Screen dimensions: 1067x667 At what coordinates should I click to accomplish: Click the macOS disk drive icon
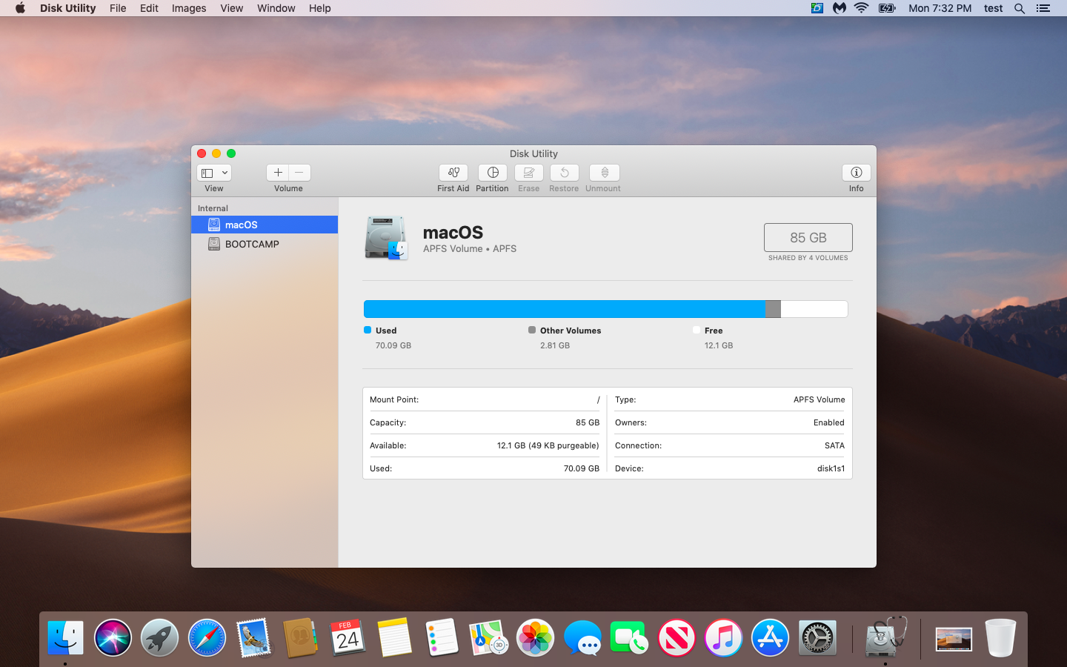pos(386,238)
